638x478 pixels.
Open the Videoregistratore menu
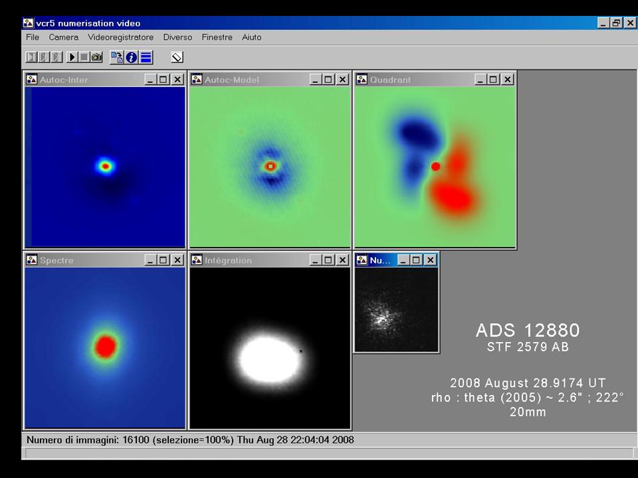pyautogui.click(x=120, y=37)
